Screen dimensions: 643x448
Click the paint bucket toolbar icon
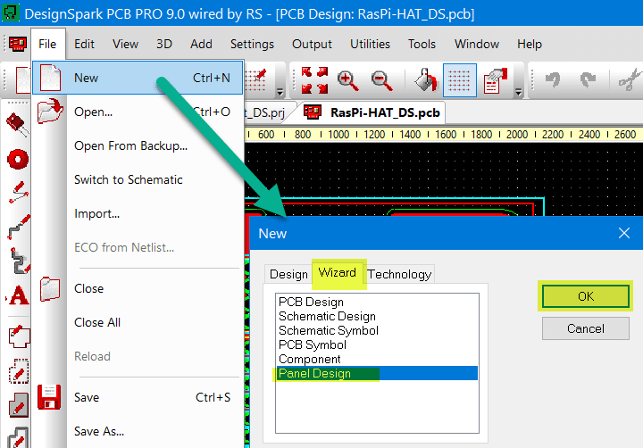(x=427, y=80)
